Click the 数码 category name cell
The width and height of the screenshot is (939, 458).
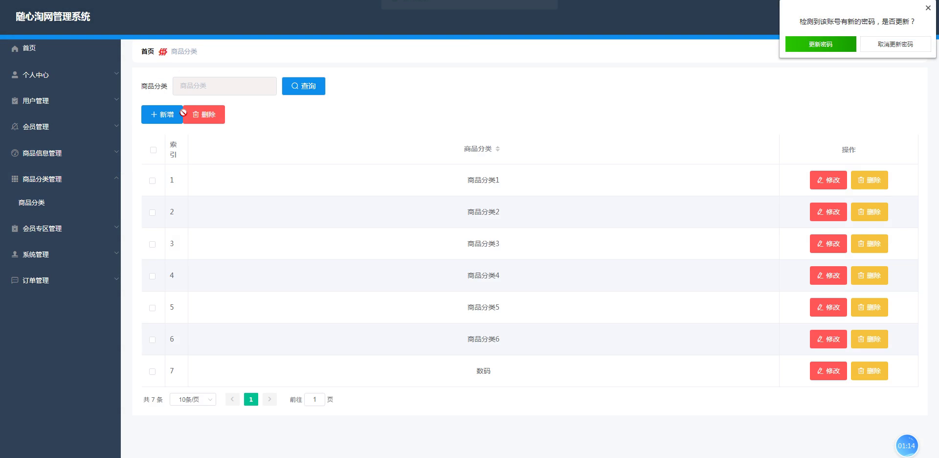click(x=483, y=371)
